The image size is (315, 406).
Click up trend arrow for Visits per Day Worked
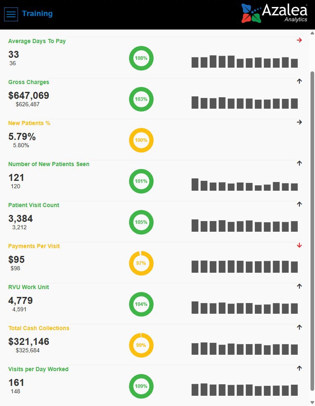tap(299, 368)
